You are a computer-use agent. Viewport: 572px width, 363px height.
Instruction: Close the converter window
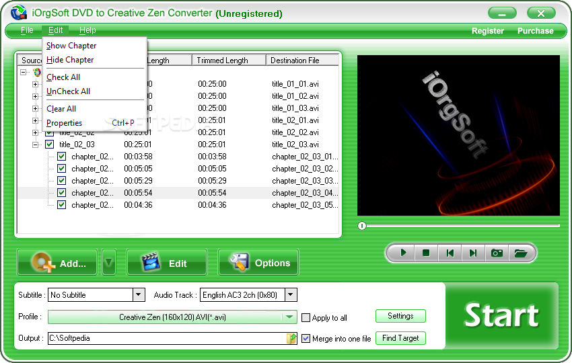[x=541, y=13]
